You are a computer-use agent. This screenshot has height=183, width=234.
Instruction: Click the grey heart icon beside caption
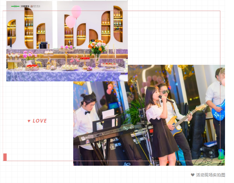click(x=192, y=175)
